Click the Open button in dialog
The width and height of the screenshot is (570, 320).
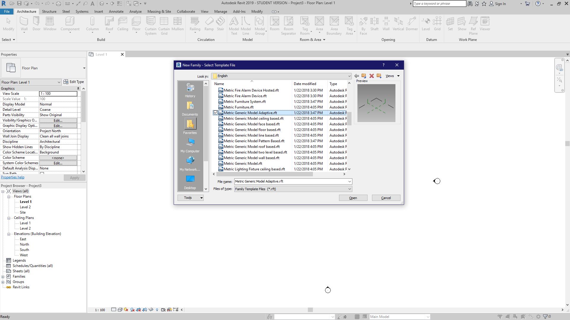[353, 198]
